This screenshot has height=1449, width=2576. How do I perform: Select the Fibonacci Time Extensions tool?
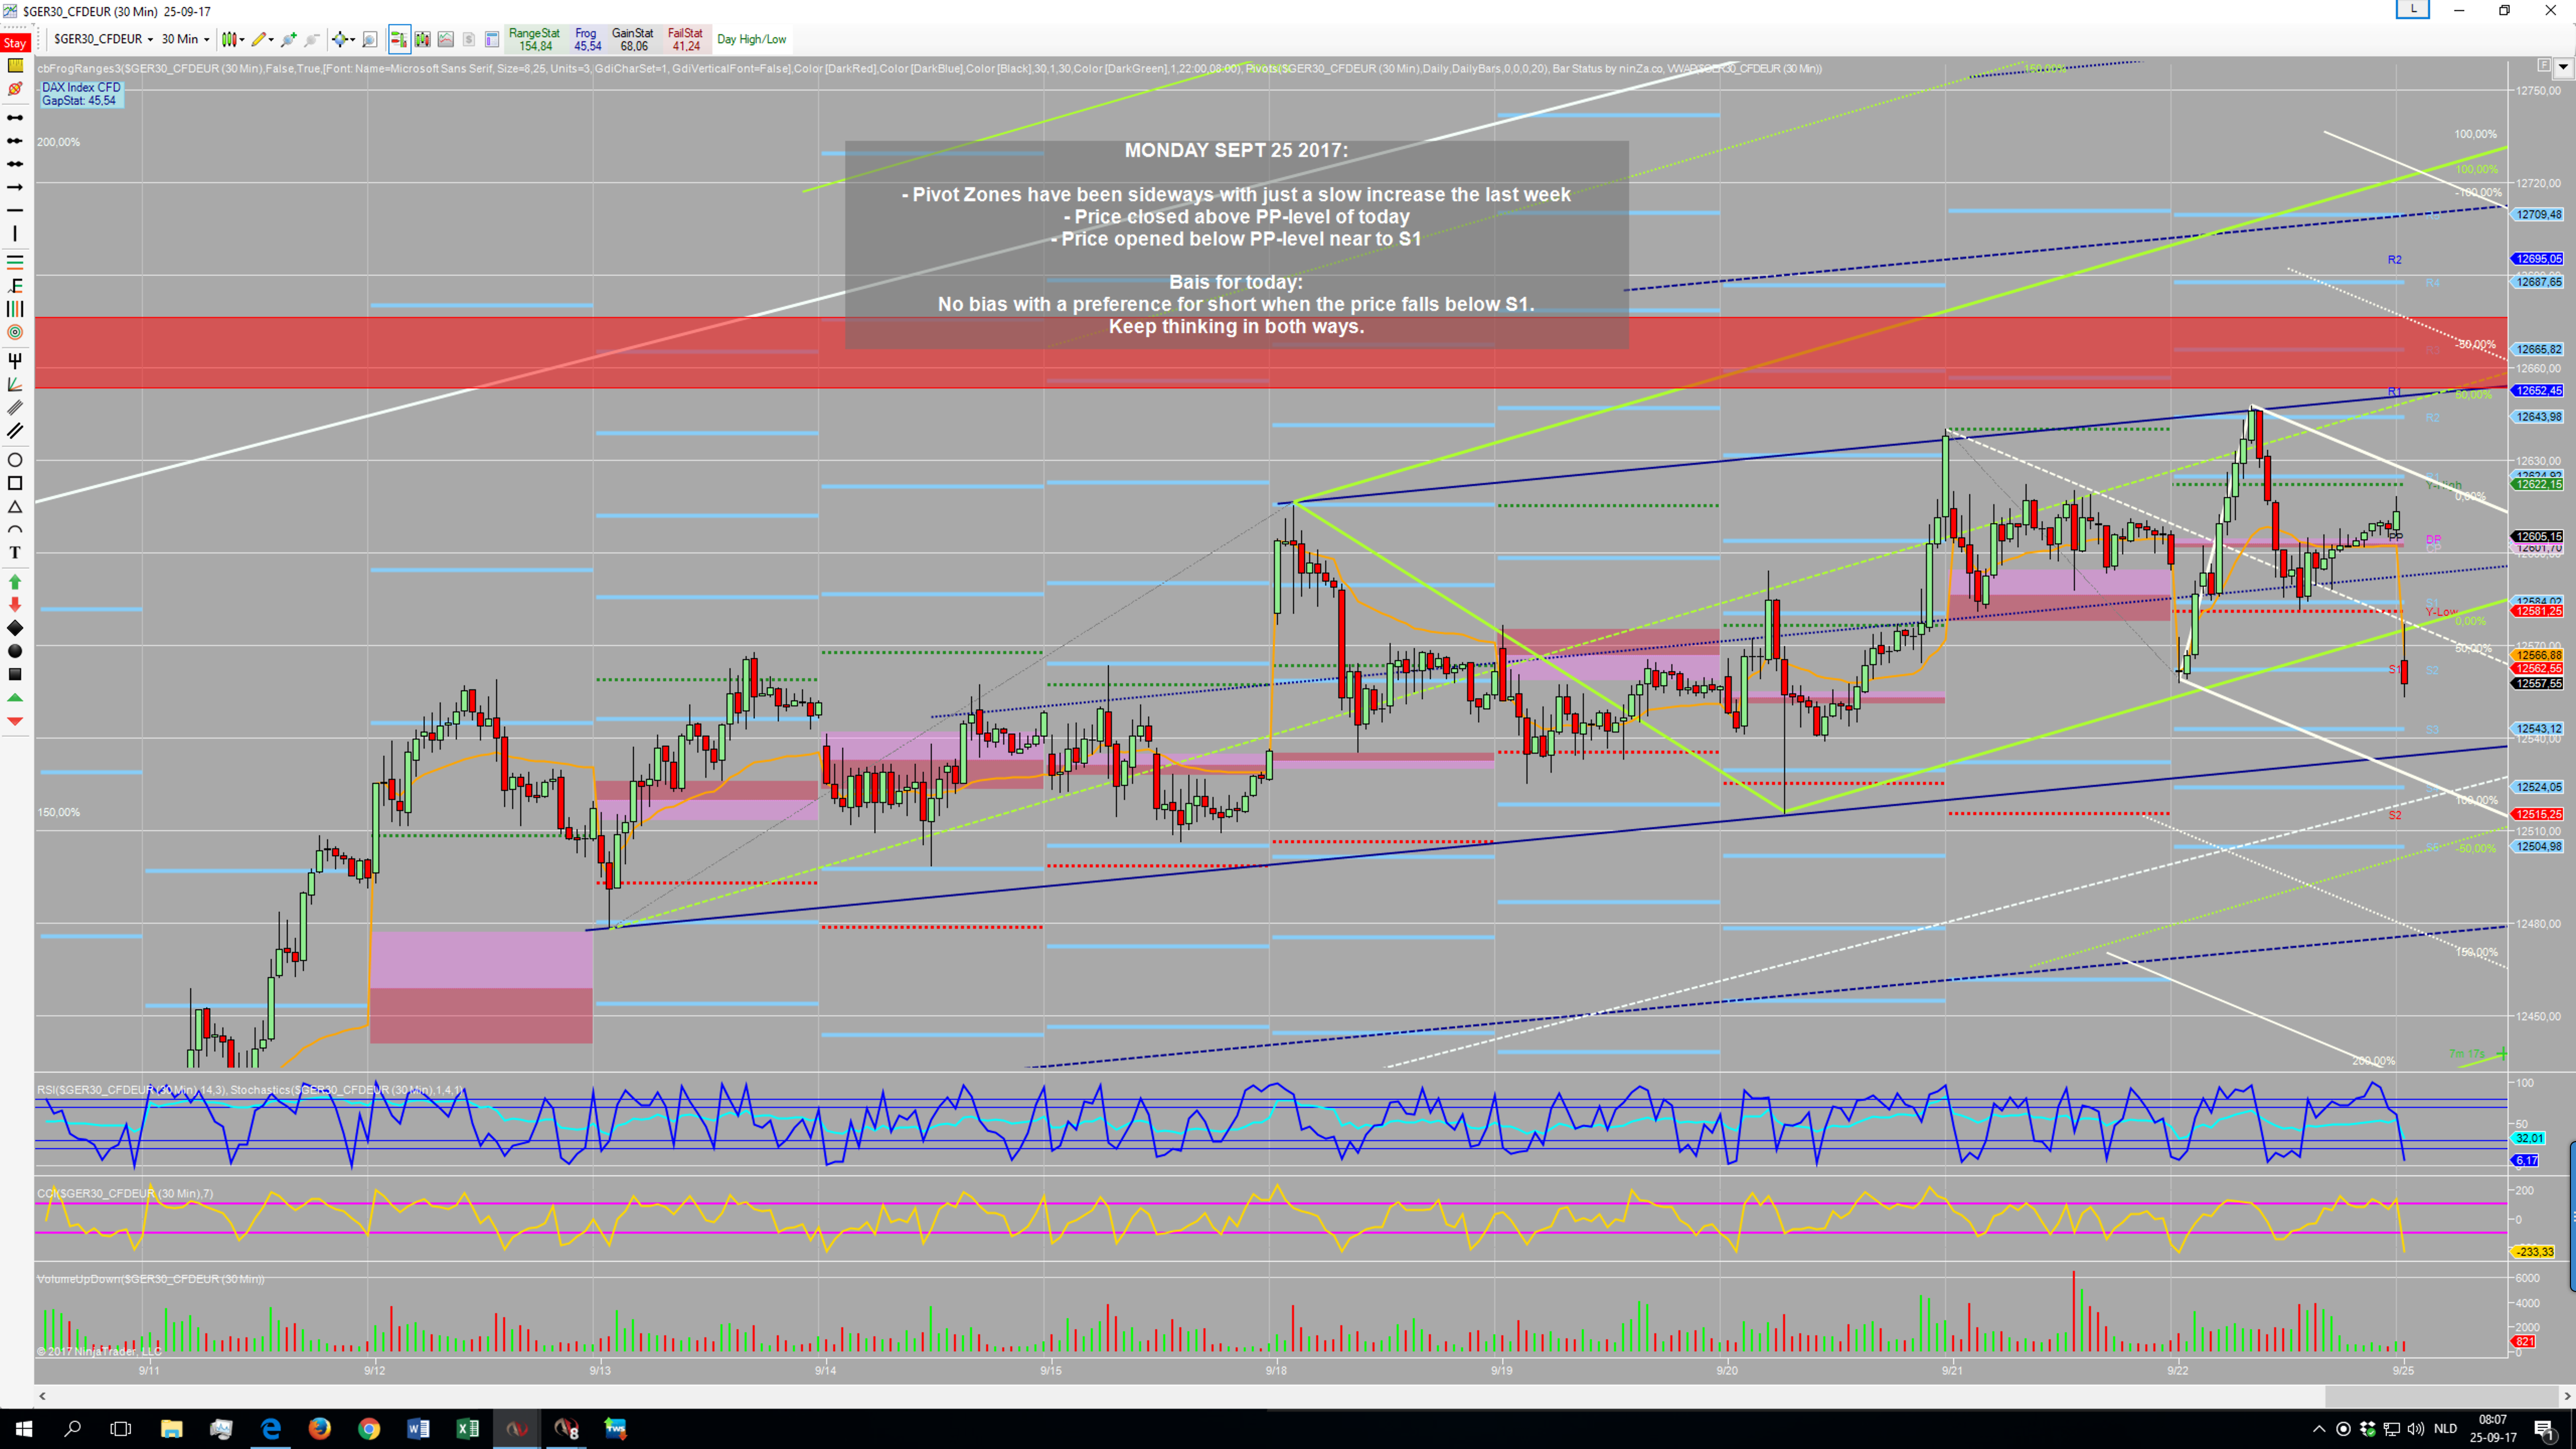pyautogui.click(x=15, y=309)
